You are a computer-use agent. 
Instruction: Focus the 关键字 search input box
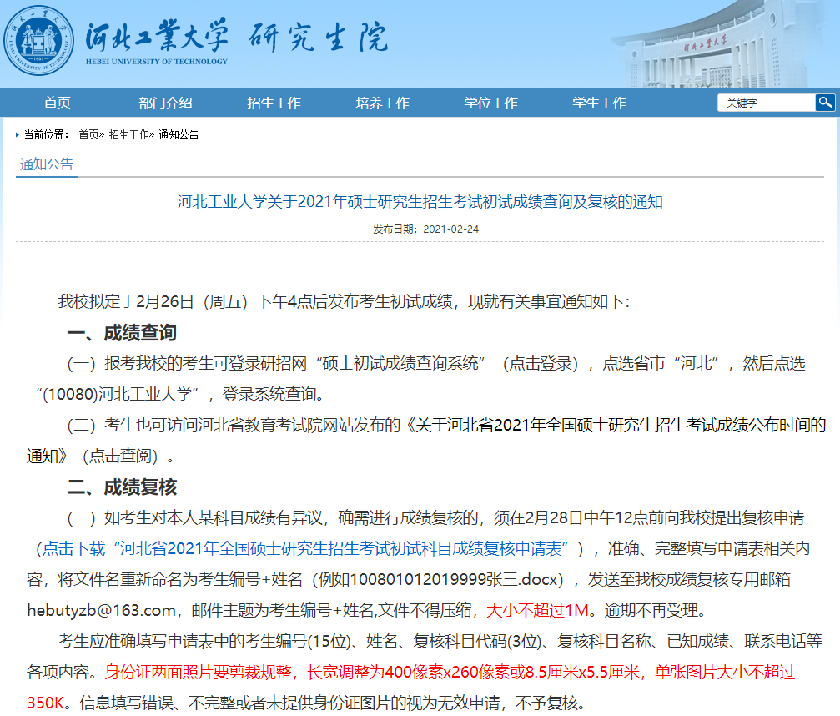click(766, 103)
